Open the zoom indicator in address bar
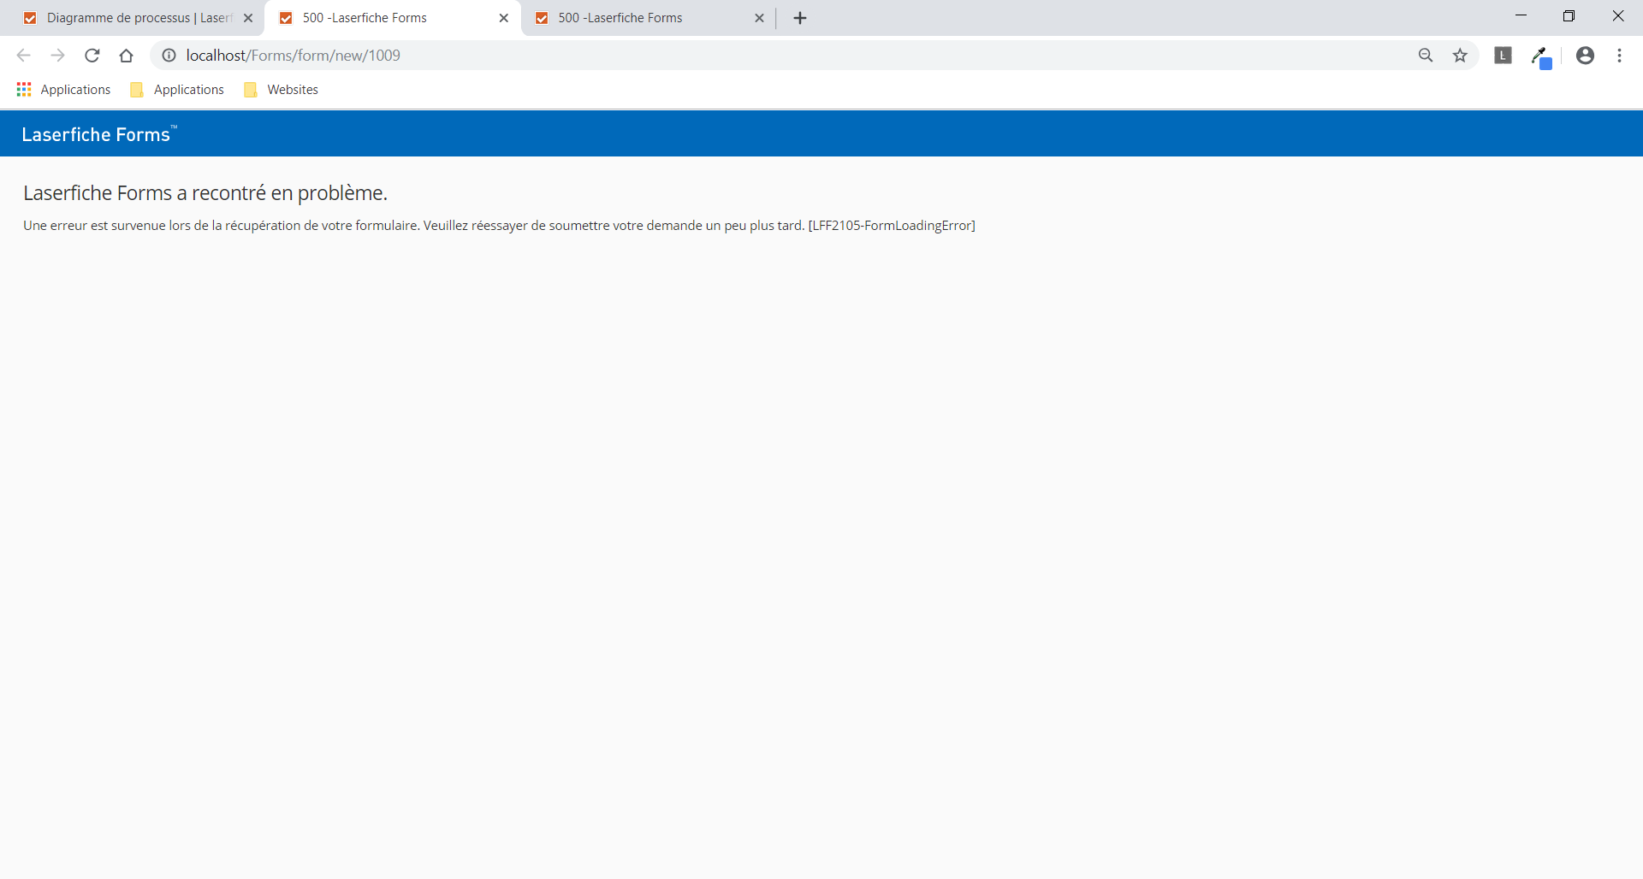The width and height of the screenshot is (1643, 879). pos(1426,56)
